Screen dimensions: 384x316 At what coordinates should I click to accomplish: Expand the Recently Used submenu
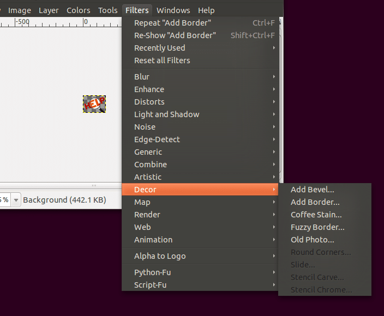pyautogui.click(x=159, y=48)
